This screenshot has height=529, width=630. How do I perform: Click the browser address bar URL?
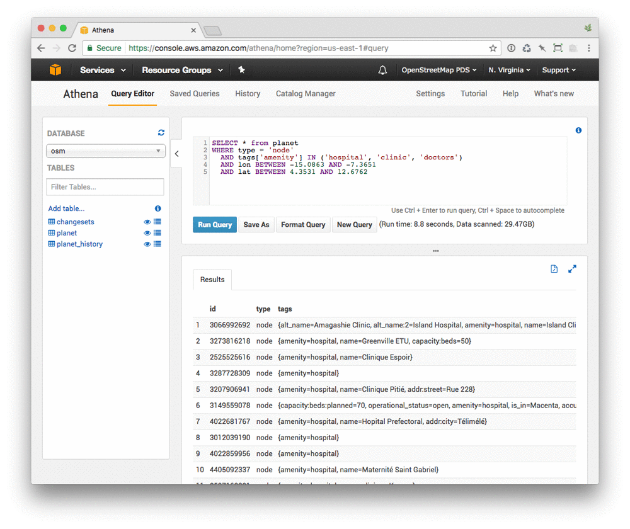click(x=258, y=48)
